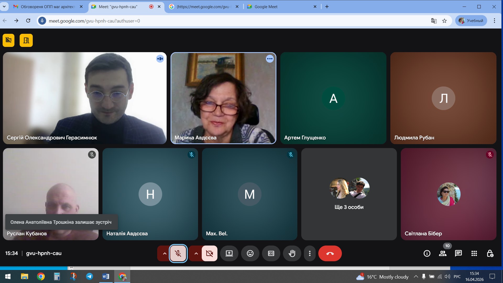Screen dimensions: 503x283
Task: Open meeting details info icon
Action: [427, 253]
